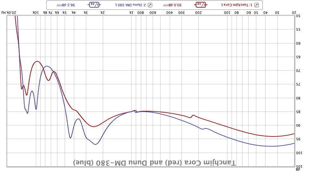Click the 600 frequency axis label
This screenshot has width=309, height=171.
click(153, 13)
